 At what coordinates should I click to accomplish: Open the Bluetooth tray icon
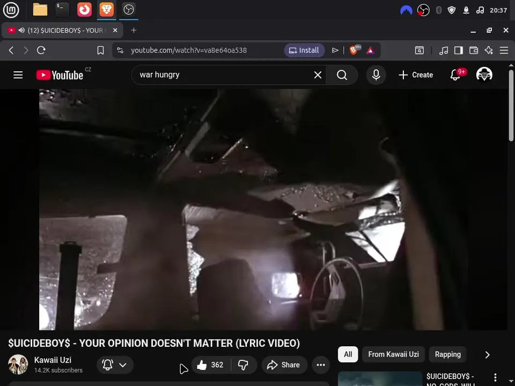pyautogui.click(x=438, y=11)
